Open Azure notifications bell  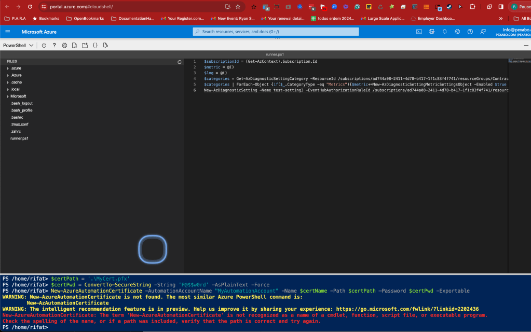tap(445, 32)
